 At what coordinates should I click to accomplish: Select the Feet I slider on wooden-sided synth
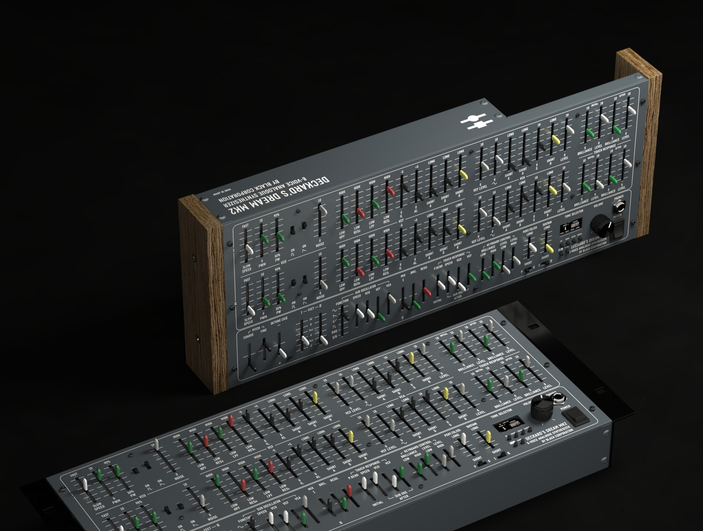305,341
